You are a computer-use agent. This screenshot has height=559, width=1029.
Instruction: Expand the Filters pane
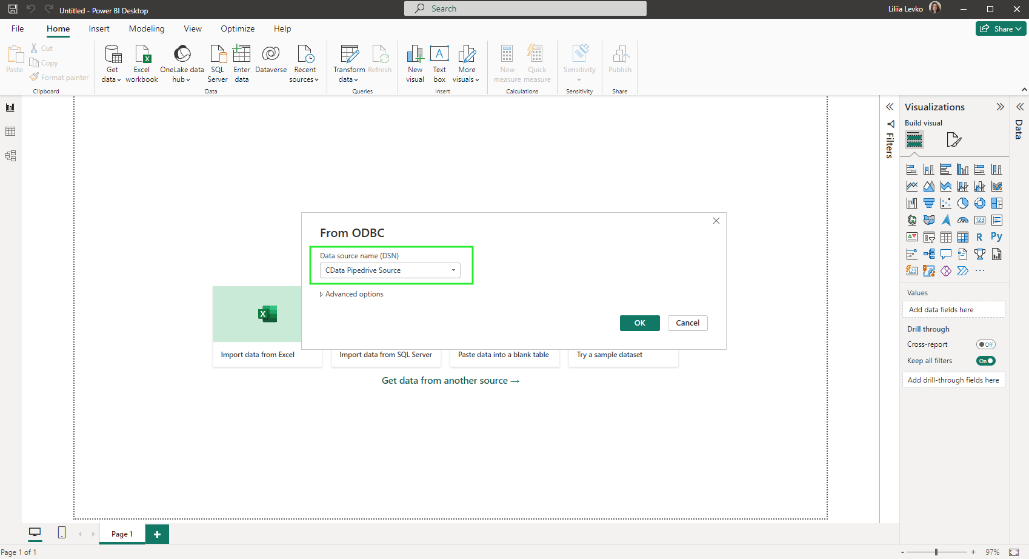pos(890,107)
